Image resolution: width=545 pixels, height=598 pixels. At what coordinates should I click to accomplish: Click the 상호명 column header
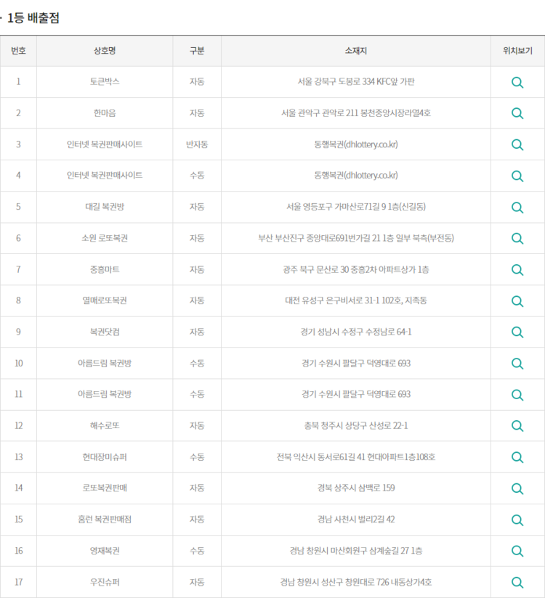[x=105, y=51]
